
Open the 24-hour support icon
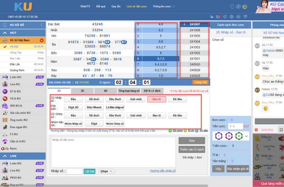[245, 7]
